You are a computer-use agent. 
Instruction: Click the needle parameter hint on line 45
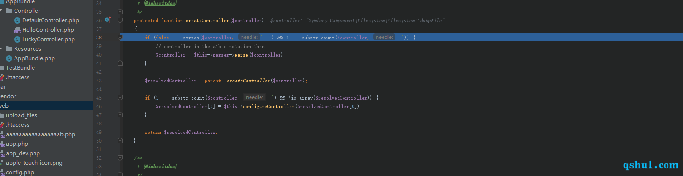tap(254, 97)
